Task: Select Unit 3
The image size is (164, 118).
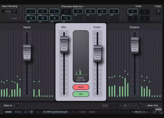Action: tap(133, 18)
